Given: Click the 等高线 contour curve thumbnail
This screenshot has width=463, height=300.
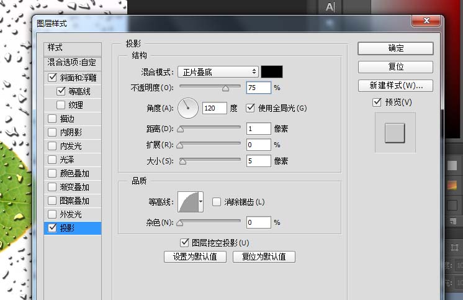Looking at the screenshot, I should pyautogui.click(x=188, y=202).
